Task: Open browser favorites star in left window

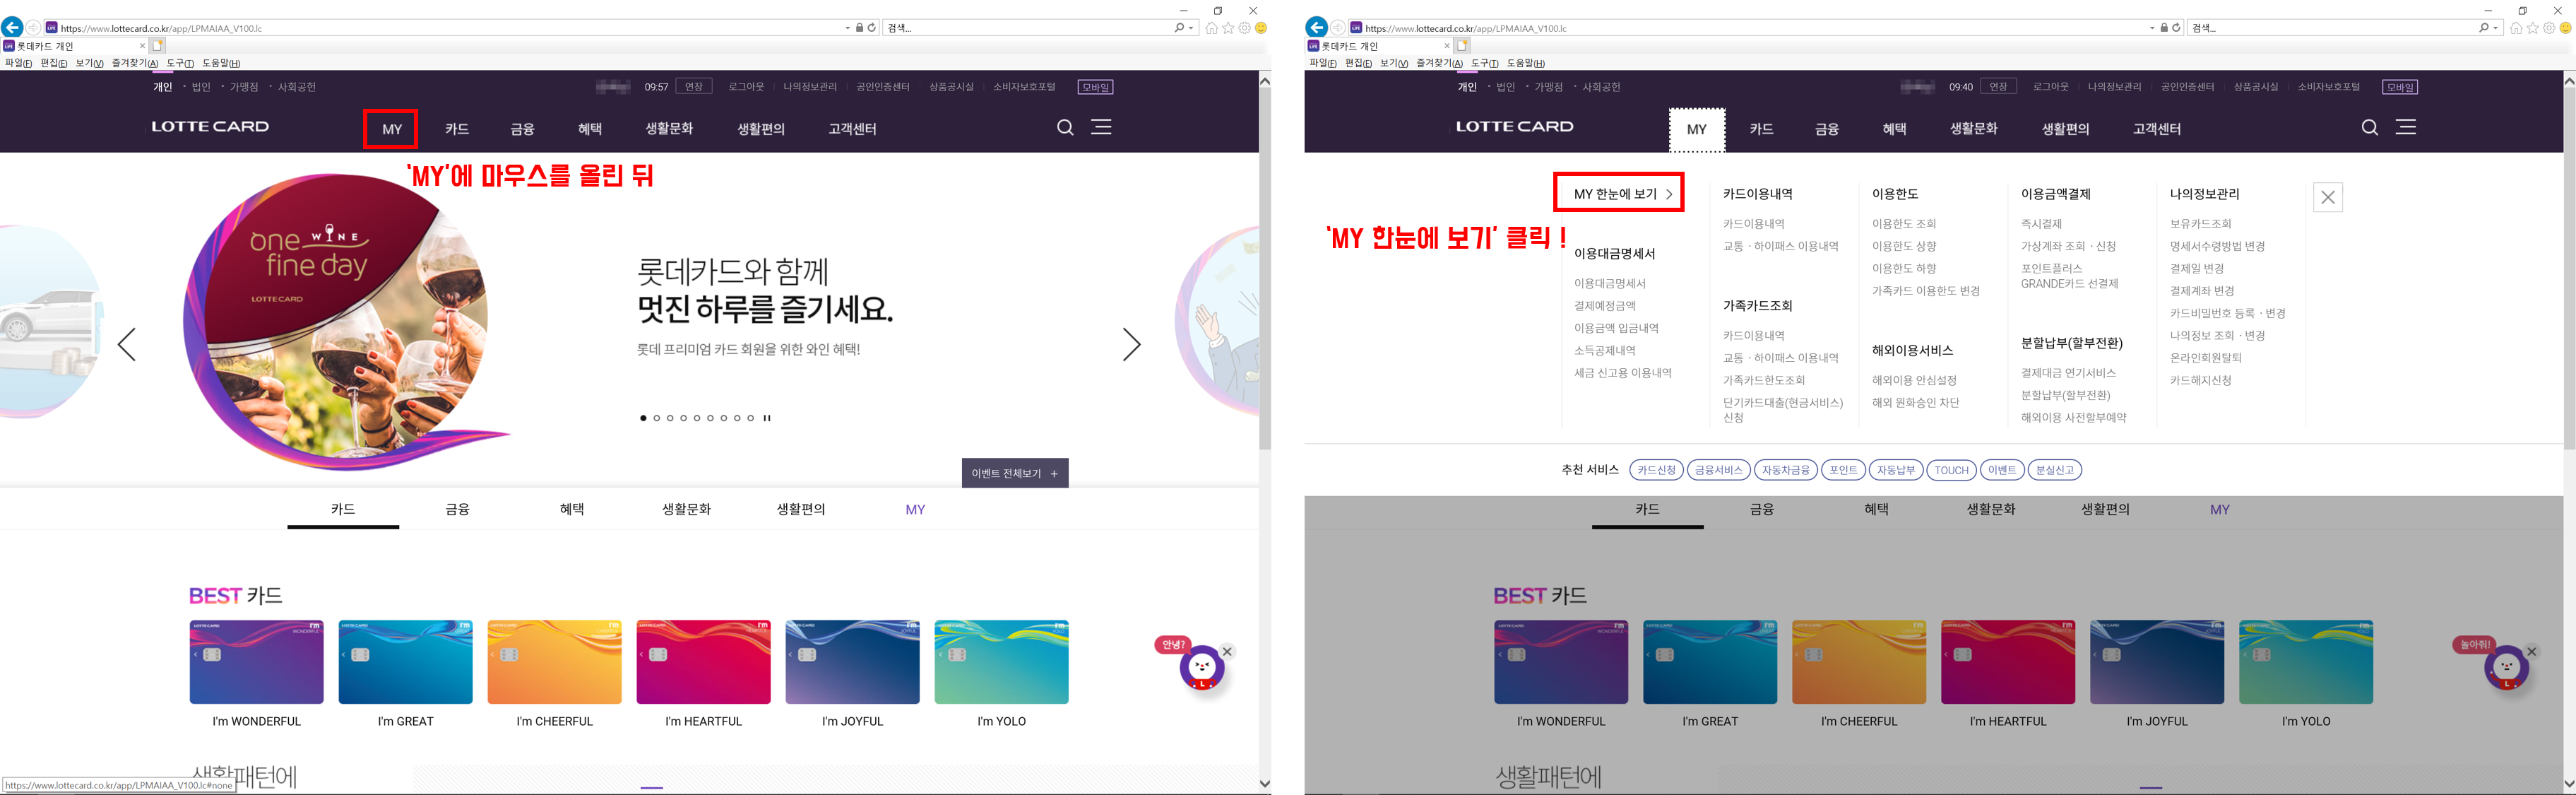Action: (1228, 28)
